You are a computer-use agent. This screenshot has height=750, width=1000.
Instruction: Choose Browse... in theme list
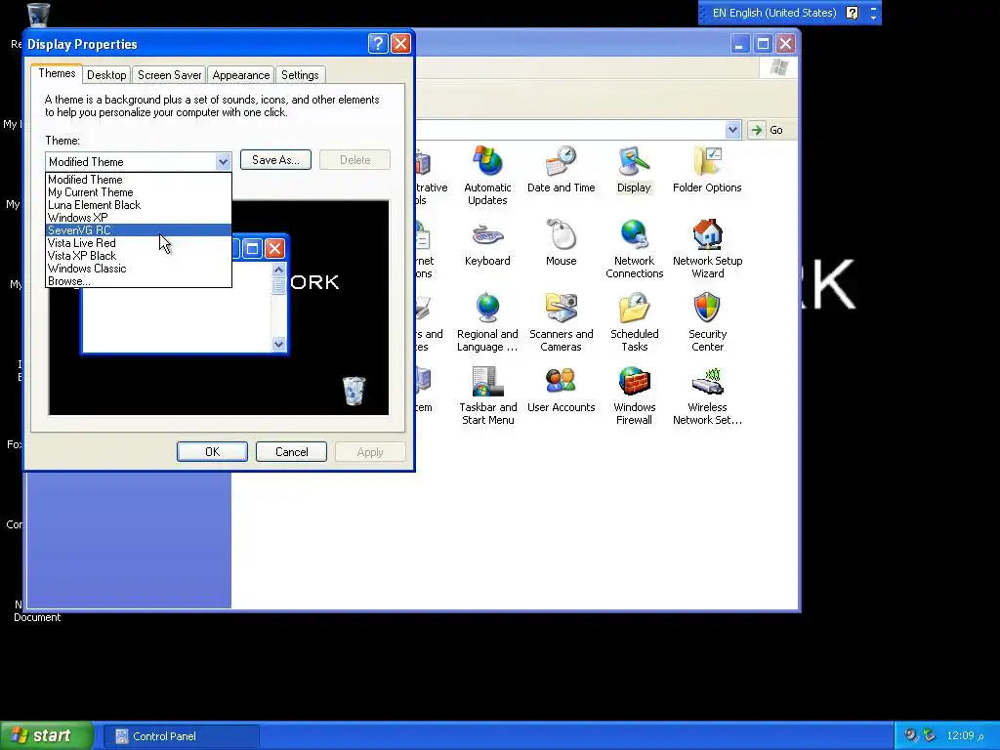[x=139, y=281]
